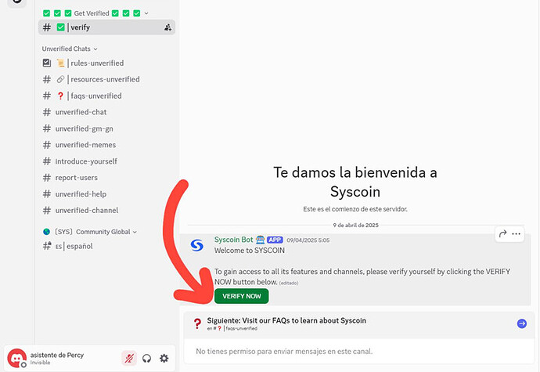Open the report-users channel
This screenshot has width=540, height=372.
(x=106, y=178)
